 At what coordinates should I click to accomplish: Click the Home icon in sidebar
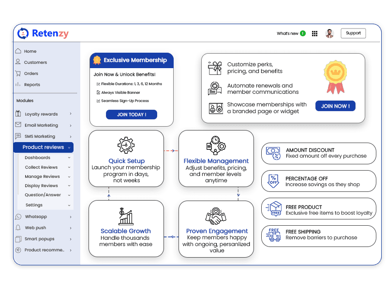[x=18, y=51]
